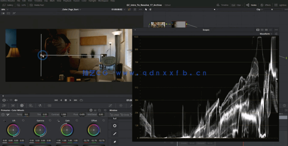The height and width of the screenshot is (146, 288).
Task: Open the HDR palette icon
Action: 31,105
